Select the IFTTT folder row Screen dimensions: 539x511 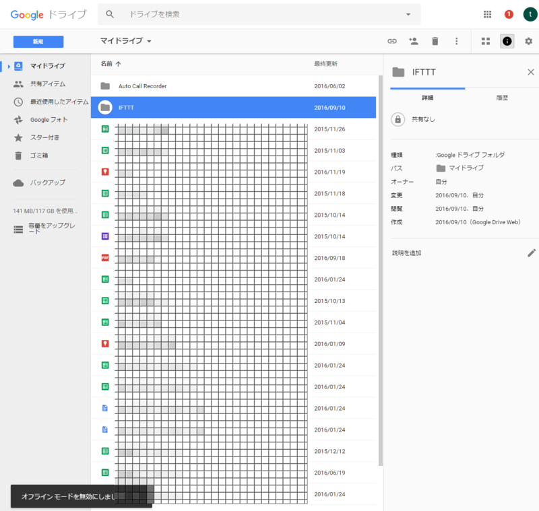tap(233, 108)
